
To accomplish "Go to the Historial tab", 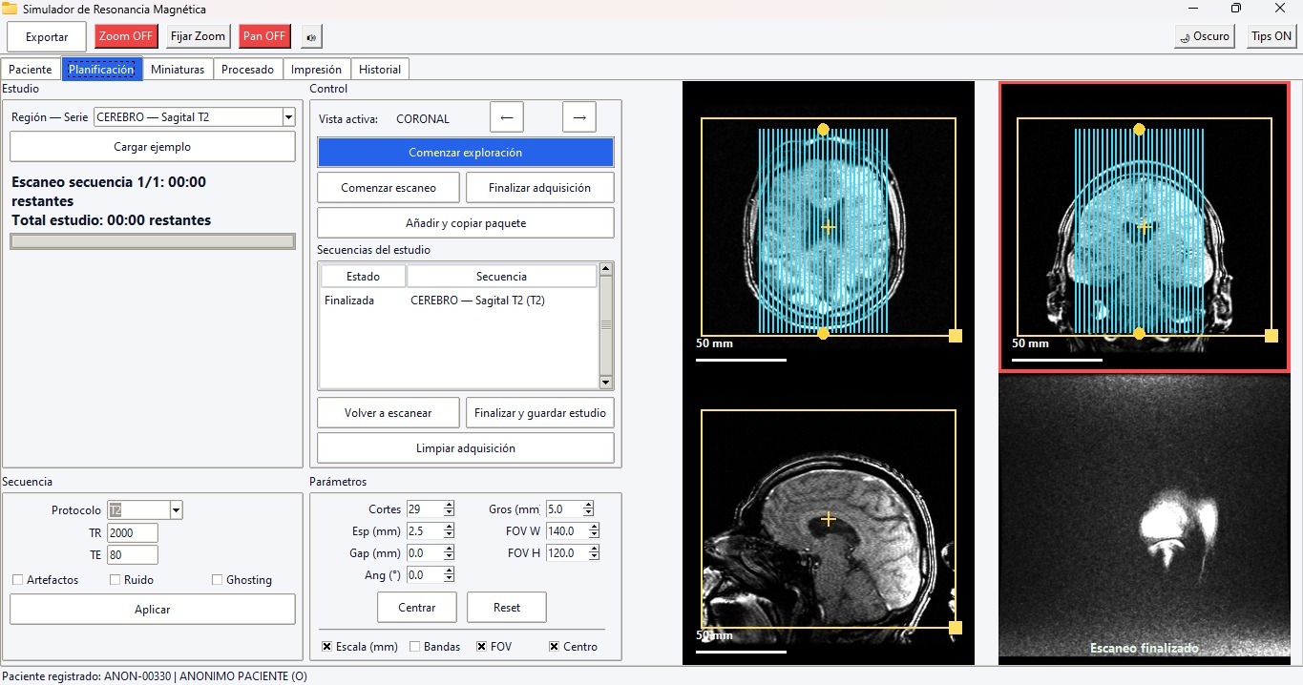I will tap(380, 70).
